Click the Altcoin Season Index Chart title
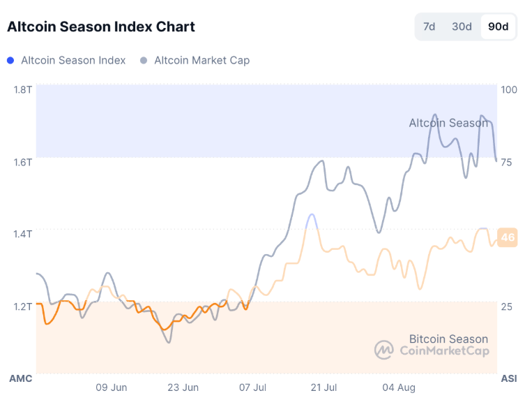This screenshot has height=407, width=525. point(101,27)
